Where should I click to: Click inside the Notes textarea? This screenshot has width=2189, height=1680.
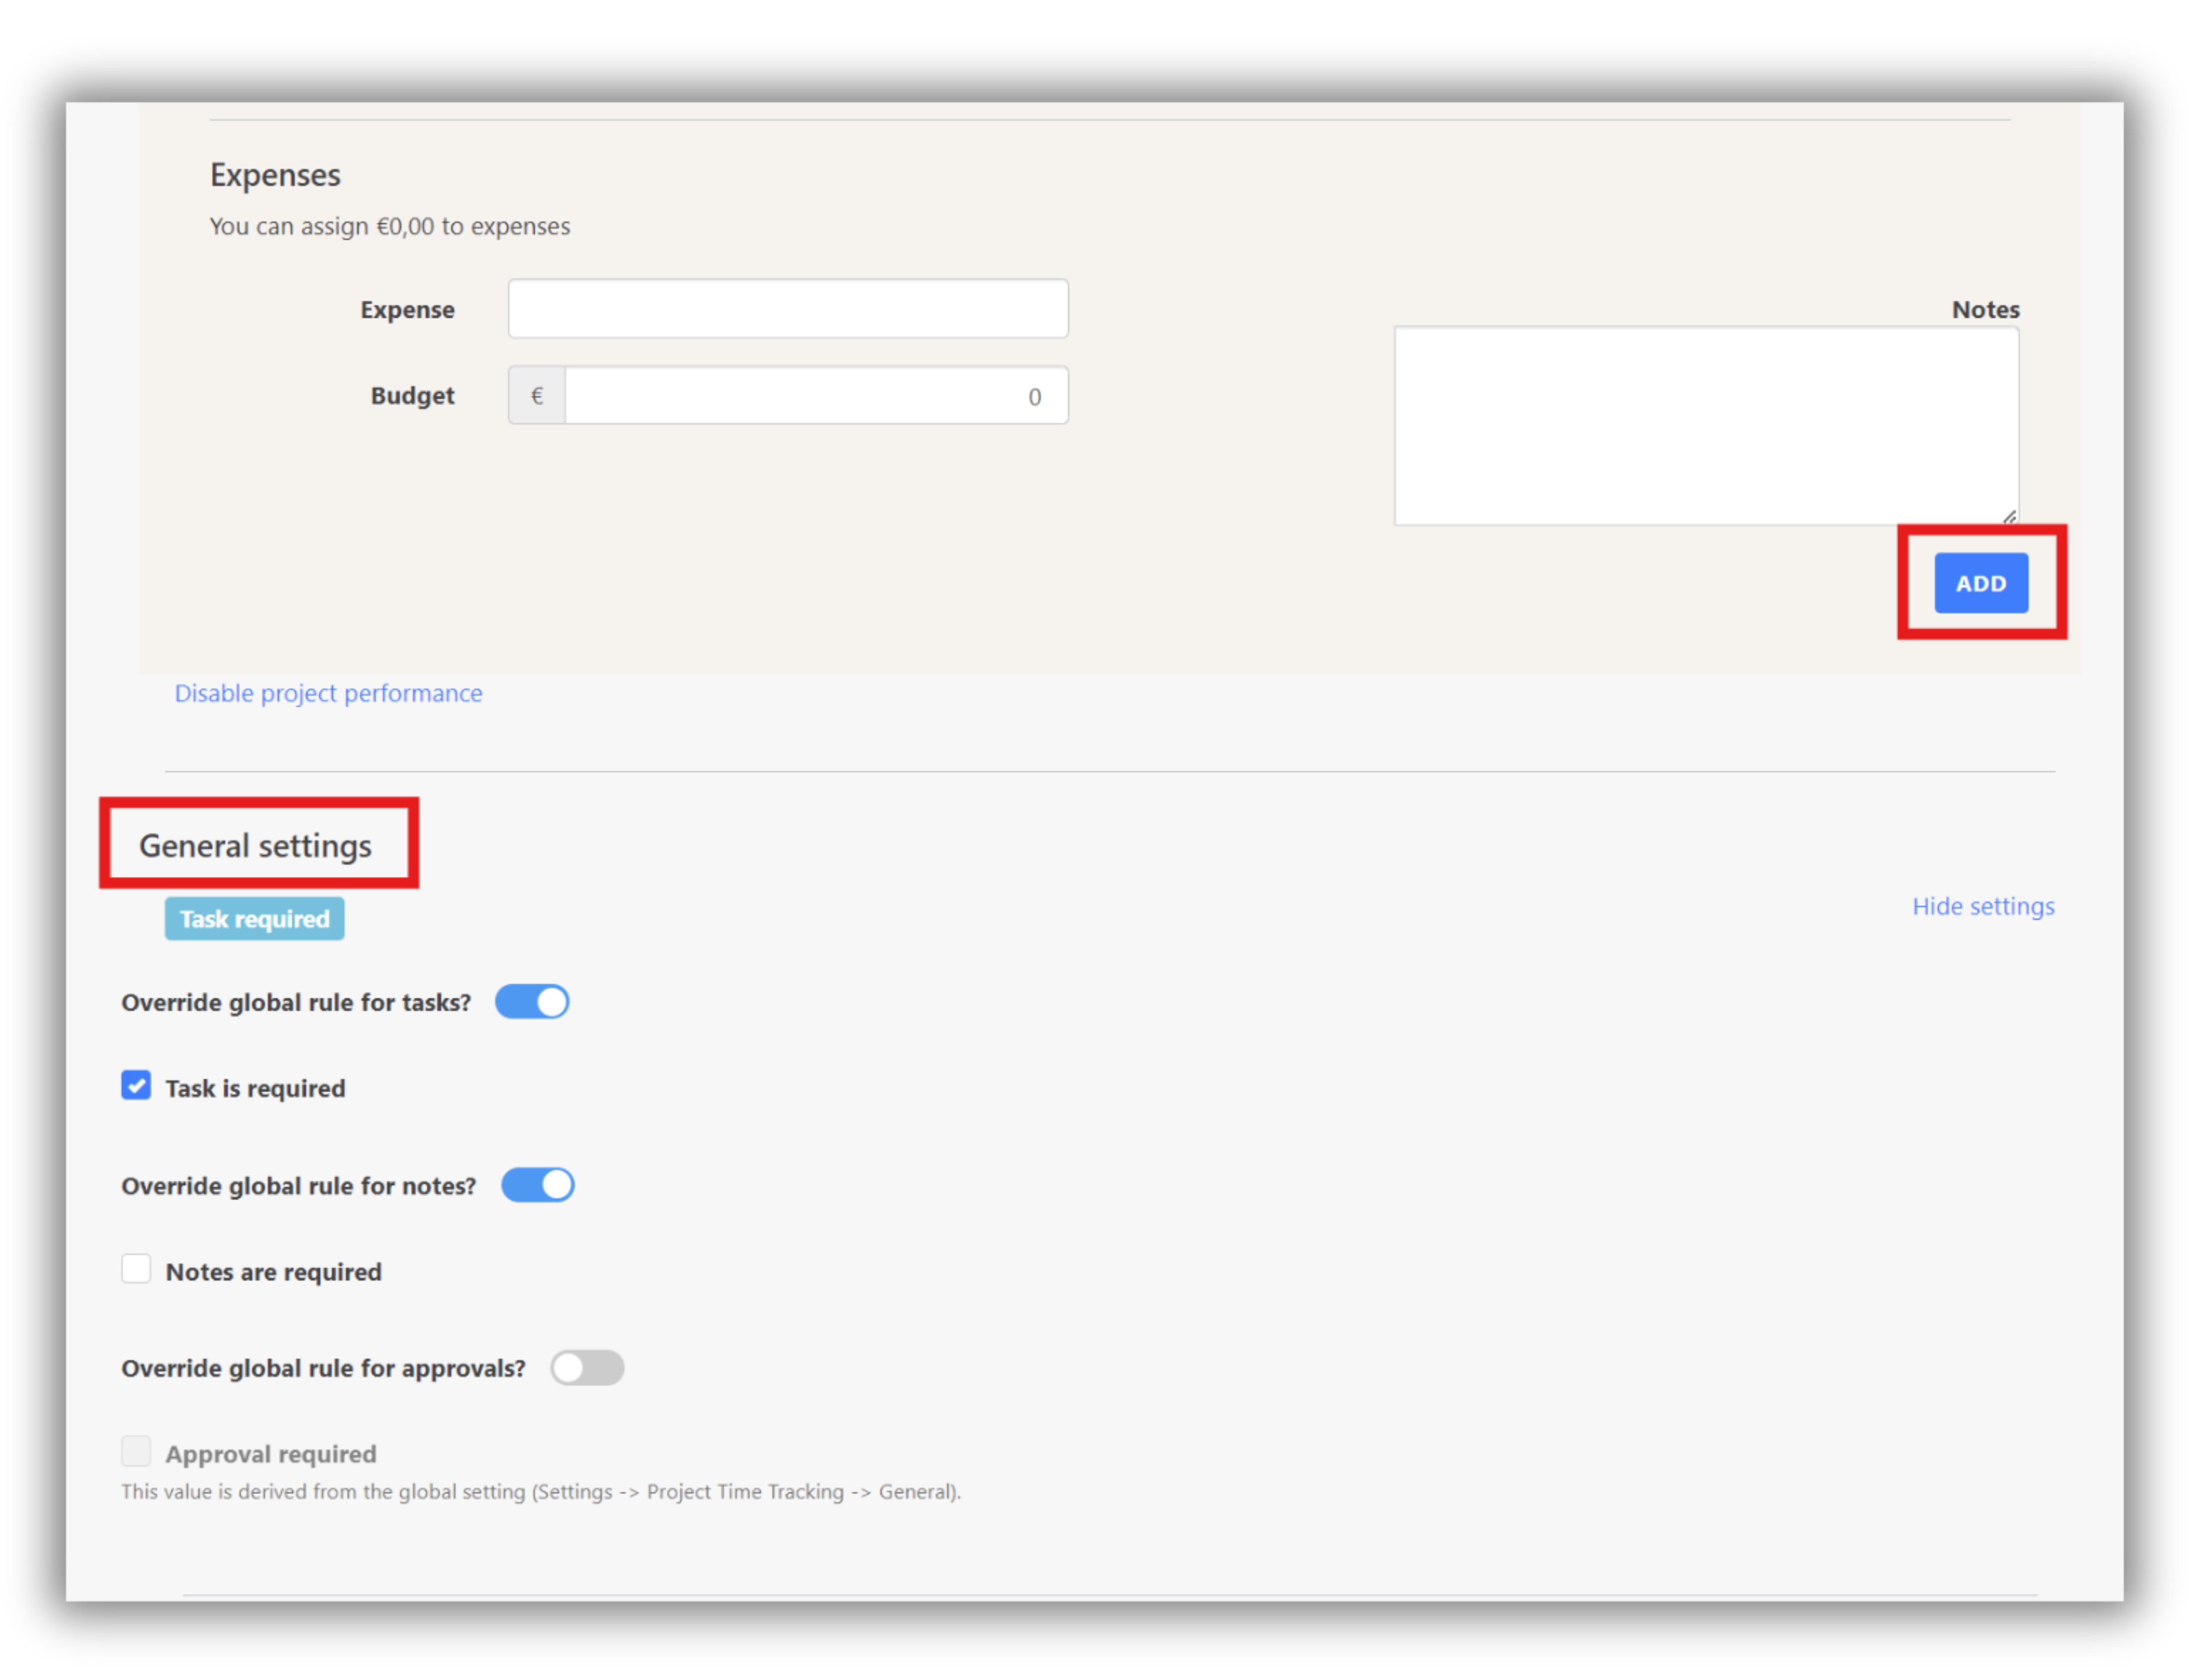(x=1705, y=425)
